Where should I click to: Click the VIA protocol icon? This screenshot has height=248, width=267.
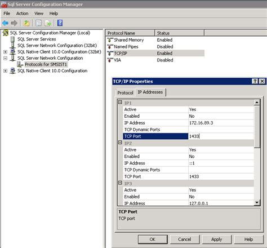click(110, 60)
